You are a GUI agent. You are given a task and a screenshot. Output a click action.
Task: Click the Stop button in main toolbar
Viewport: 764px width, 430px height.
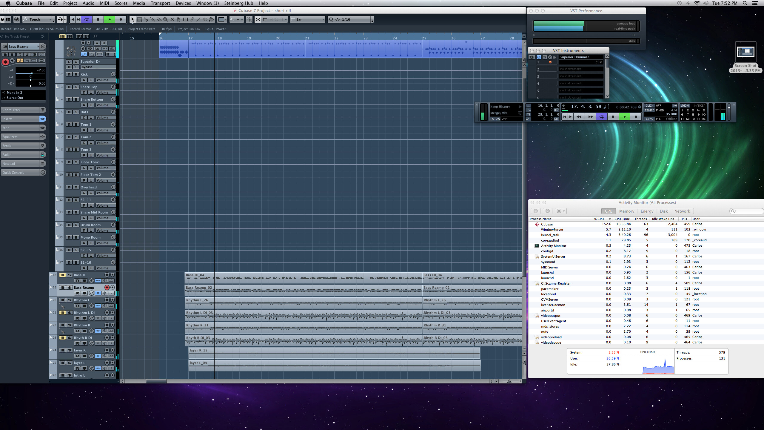coord(98,19)
